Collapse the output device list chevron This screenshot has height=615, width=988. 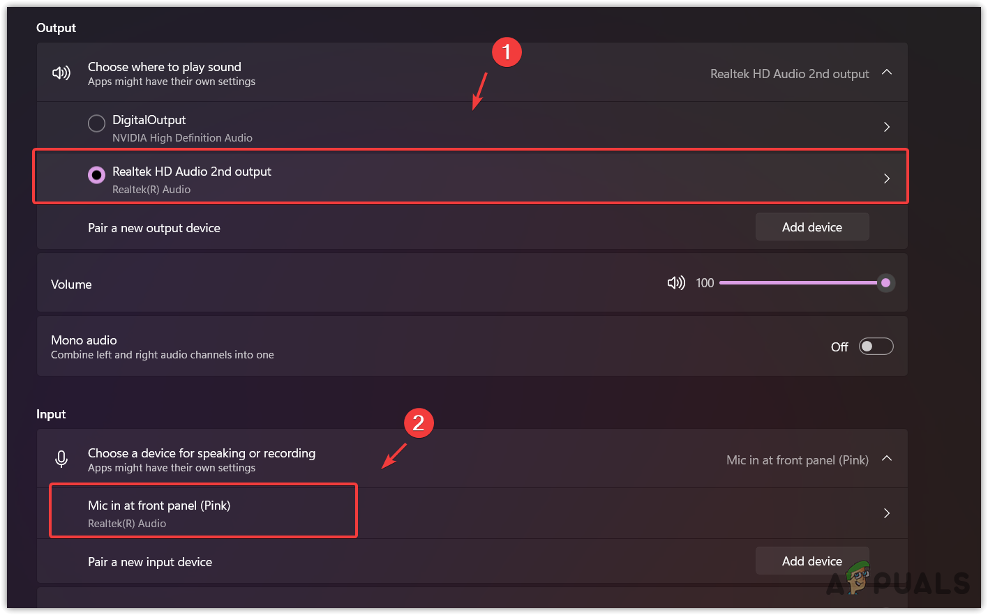(887, 73)
